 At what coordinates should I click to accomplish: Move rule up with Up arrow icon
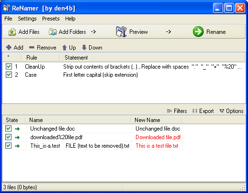pyautogui.click(x=65, y=48)
